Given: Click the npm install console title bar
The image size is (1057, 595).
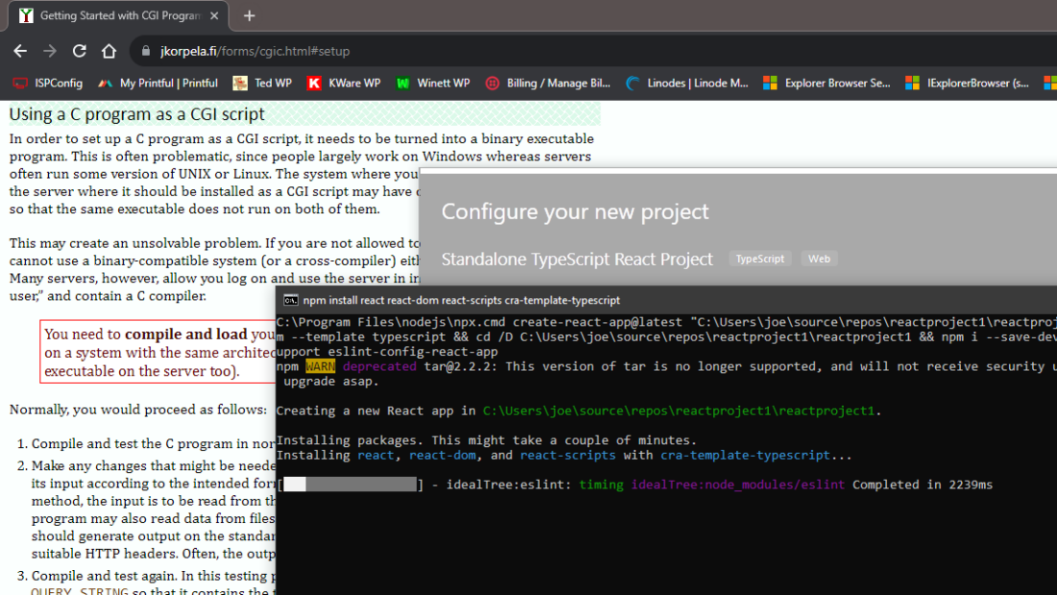Looking at the screenshot, I should 666,300.
